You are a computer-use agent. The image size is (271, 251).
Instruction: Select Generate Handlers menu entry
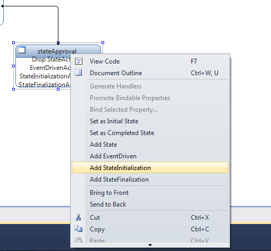(x=150, y=86)
